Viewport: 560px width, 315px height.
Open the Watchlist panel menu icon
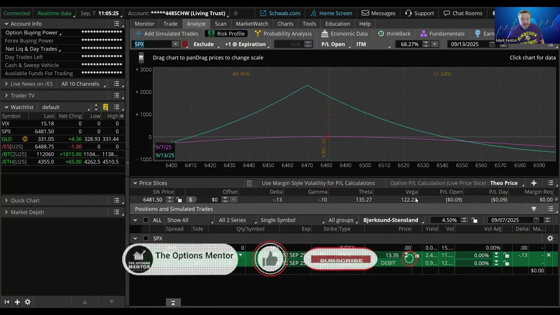coord(116,107)
